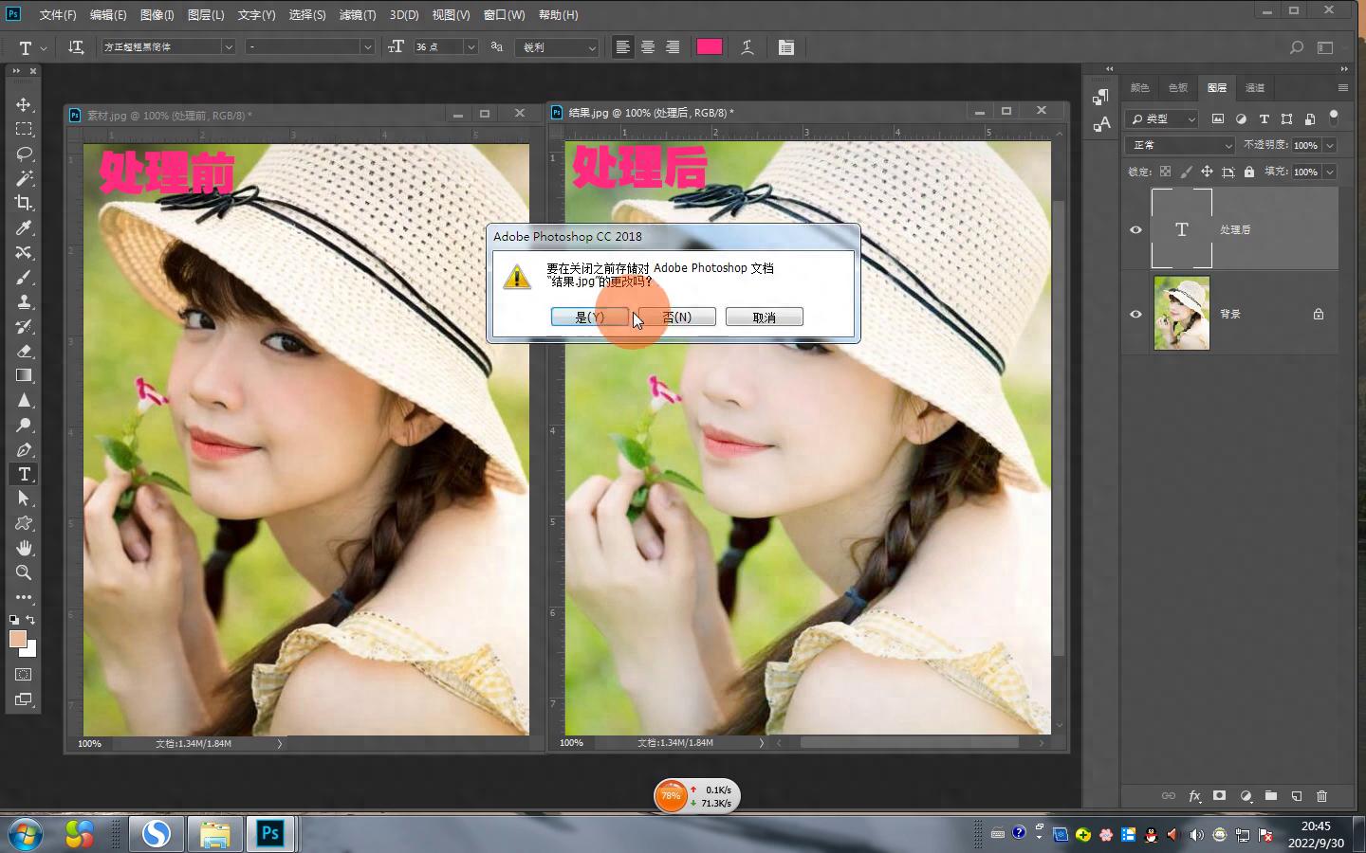
Task: Select the Lasso tool
Action: pyautogui.click(x=25, y=154)
